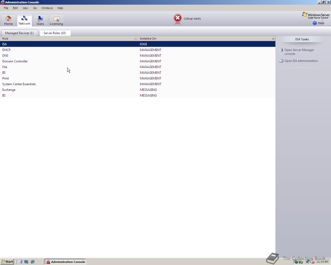Open the Start menu
The image size is (331, 265).
(7, 262)
